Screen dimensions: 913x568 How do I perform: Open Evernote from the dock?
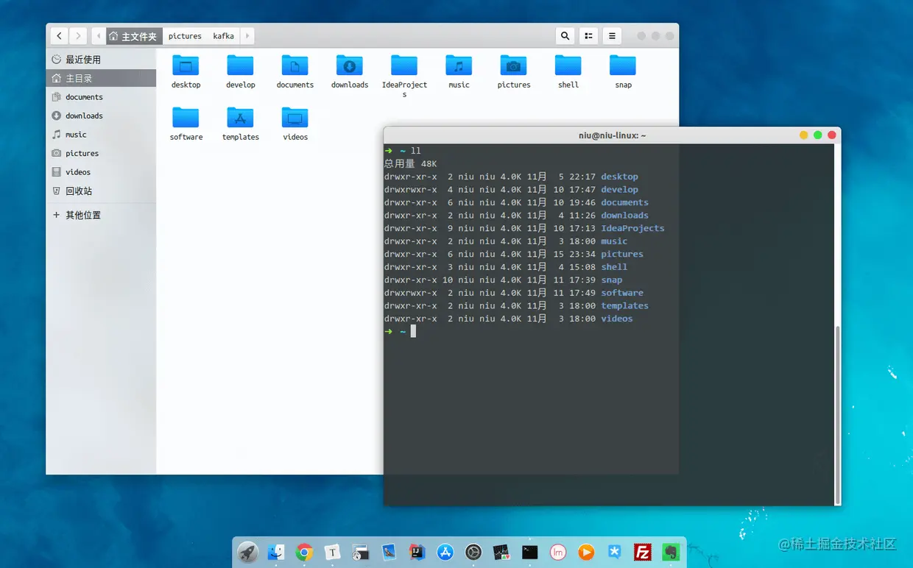(671, 552)
